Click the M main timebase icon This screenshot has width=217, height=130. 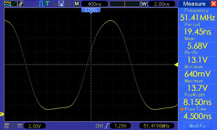point(77,4)
